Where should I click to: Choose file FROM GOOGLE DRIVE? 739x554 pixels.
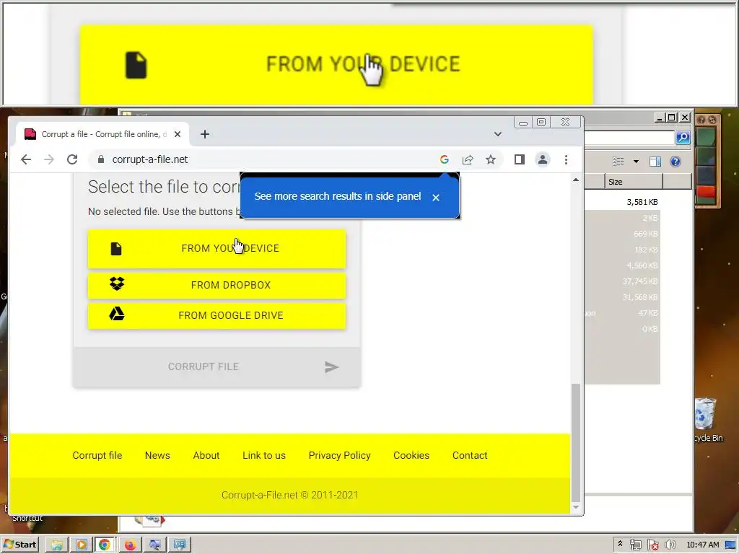point(217,316)
